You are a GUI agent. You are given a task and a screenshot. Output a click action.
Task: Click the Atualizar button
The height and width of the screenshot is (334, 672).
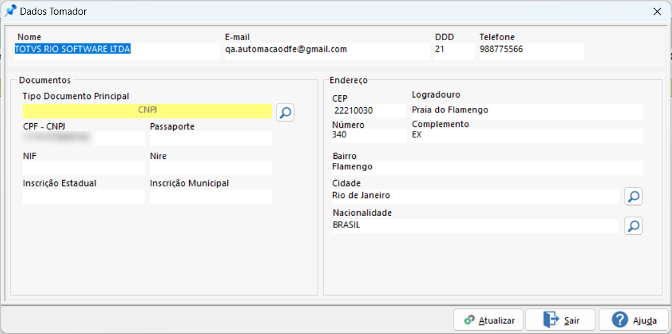coord(489,321)
